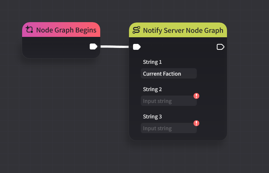The image size is (269, 173).
Task: Click the Notify Server Node Graph header icon
Action: pos(136,30)
